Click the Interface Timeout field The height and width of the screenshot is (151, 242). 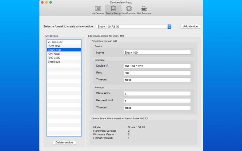point(157,80)
